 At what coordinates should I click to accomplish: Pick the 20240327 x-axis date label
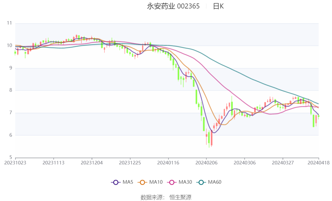click(282, 163)
